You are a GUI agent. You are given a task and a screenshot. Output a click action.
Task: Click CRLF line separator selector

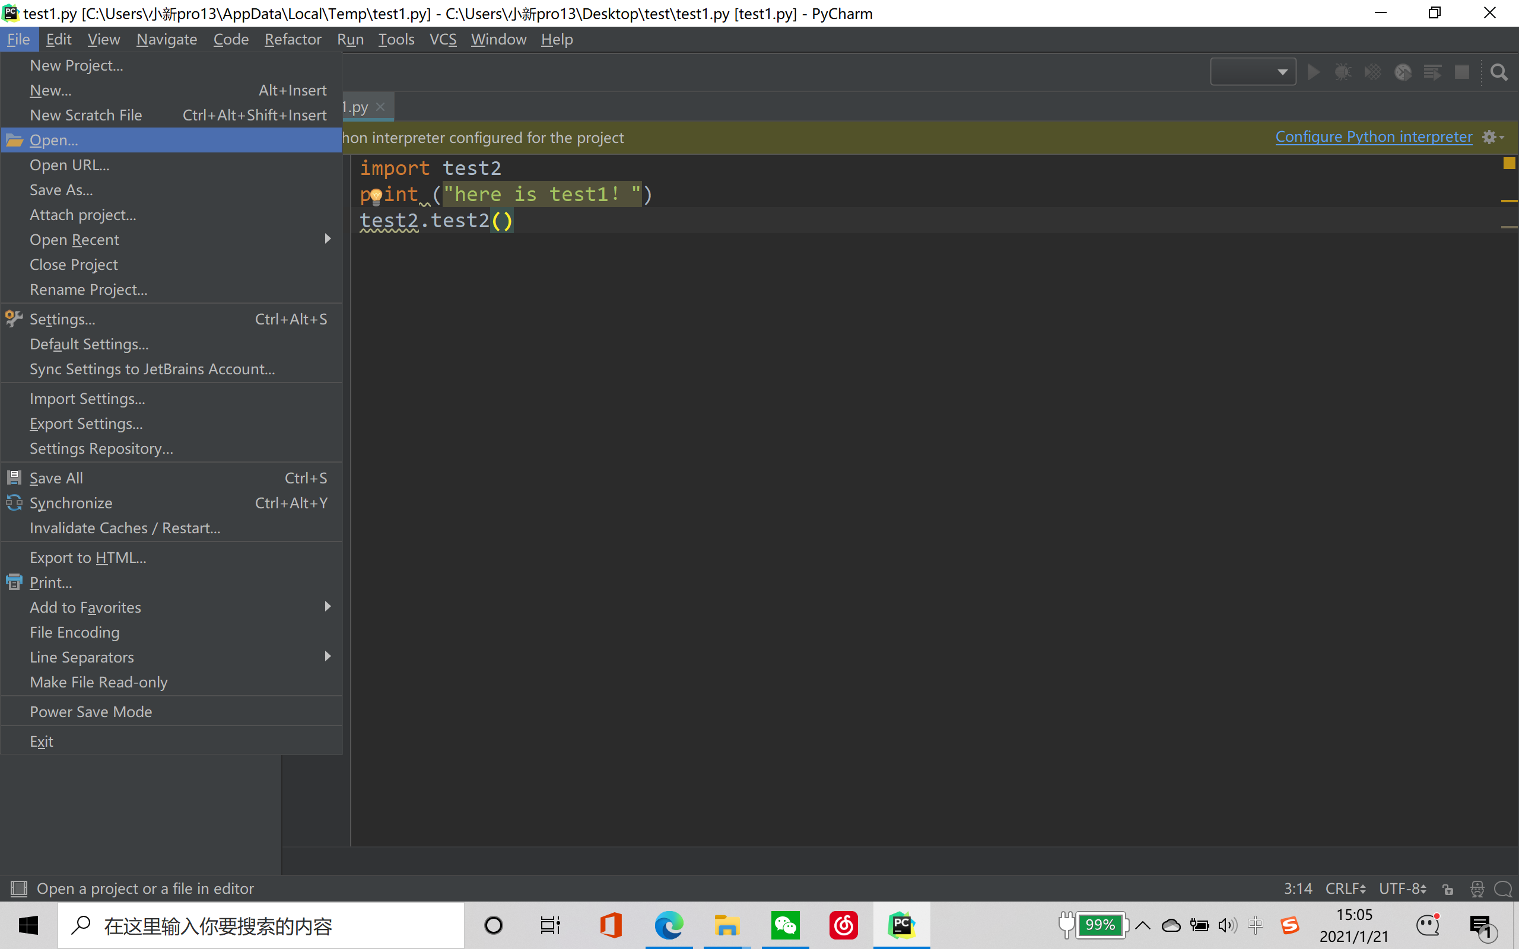[x=1345, y=889]
